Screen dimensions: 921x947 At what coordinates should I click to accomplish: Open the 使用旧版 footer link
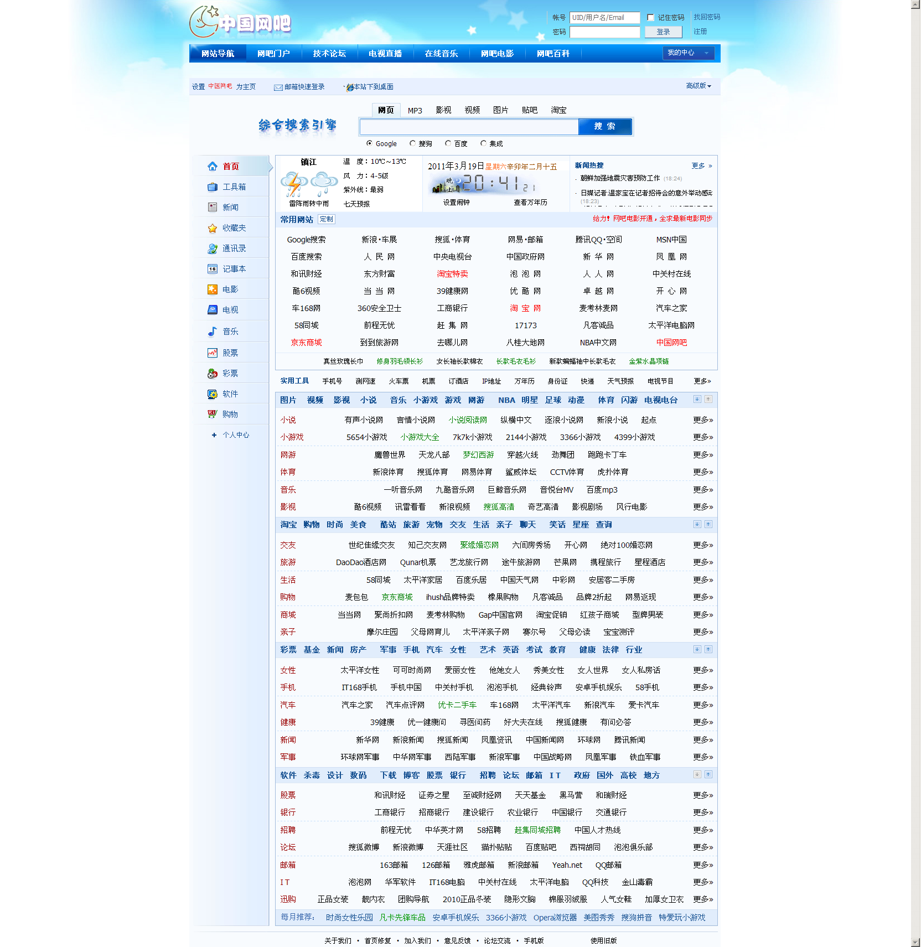point(603,940)
